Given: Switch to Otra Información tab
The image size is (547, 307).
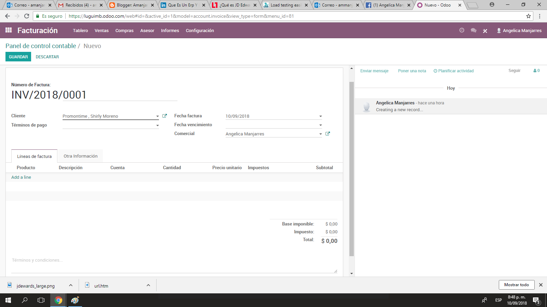Looking at the screenshot, I should coord(81,156).
